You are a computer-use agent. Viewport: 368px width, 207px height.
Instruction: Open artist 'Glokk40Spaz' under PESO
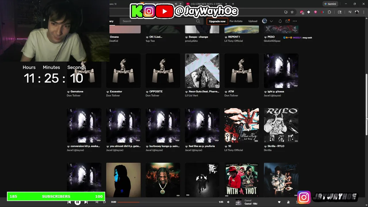point(272,41)
